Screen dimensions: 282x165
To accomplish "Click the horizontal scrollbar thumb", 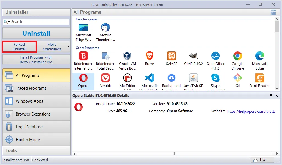I will click(x=174, y=153).
